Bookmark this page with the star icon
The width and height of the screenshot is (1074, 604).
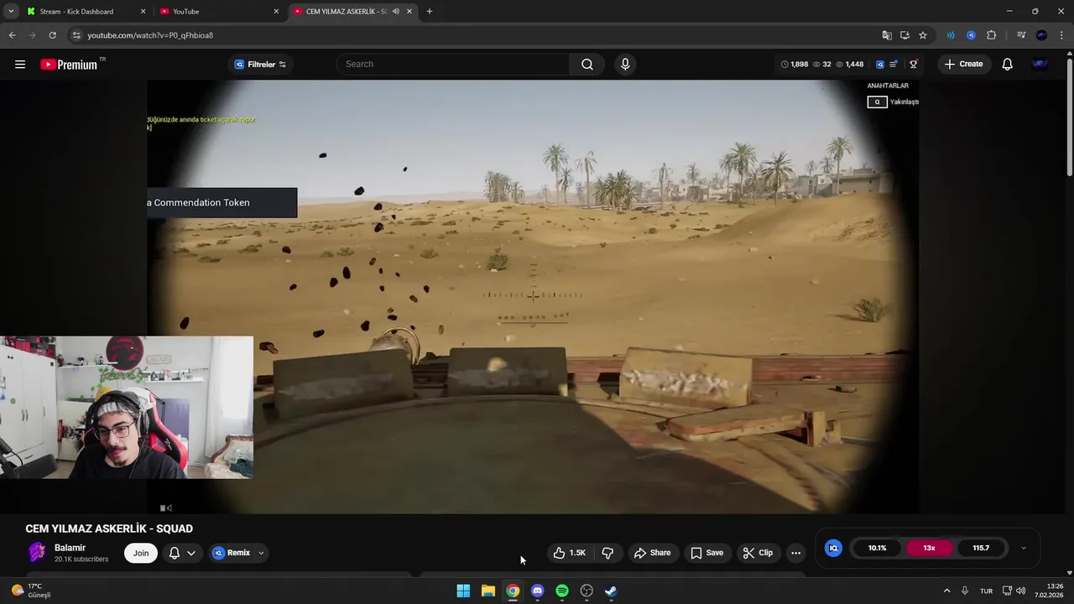click(923, 35)
